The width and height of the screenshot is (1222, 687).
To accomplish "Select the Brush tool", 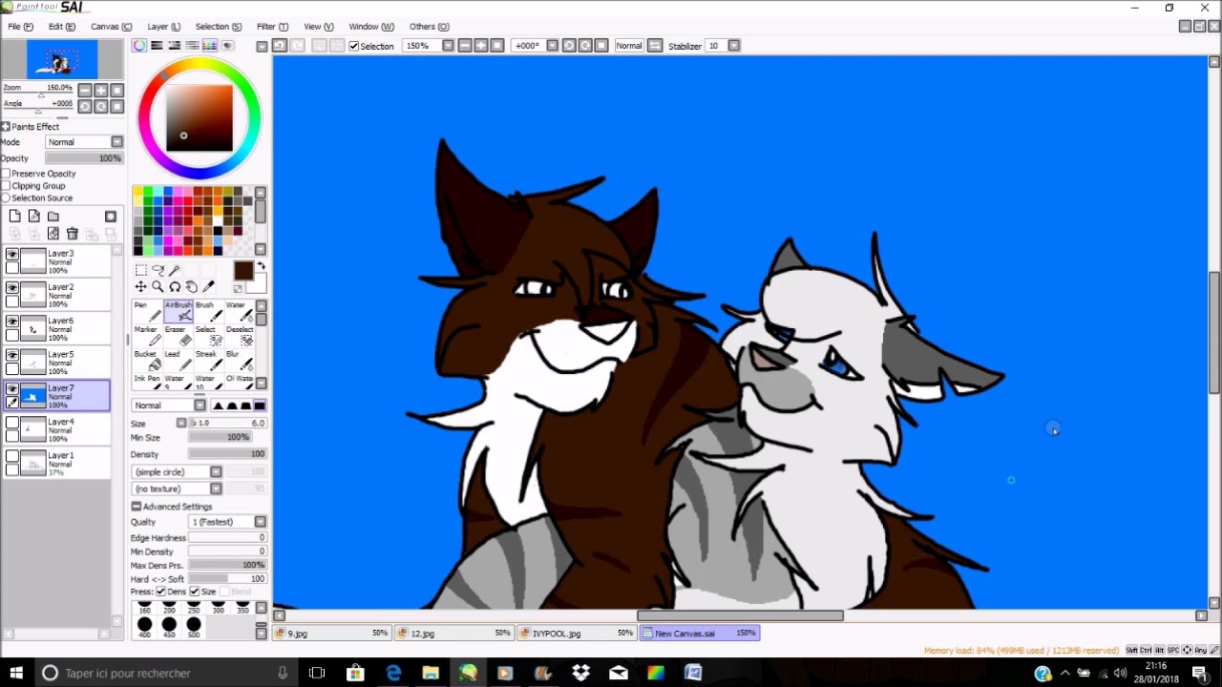I will [207, 311].
